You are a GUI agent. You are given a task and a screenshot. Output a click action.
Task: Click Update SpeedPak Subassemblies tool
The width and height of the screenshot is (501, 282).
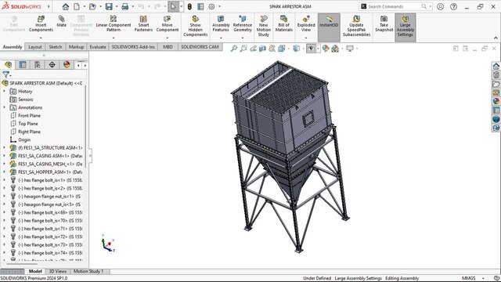pos(356,26)
